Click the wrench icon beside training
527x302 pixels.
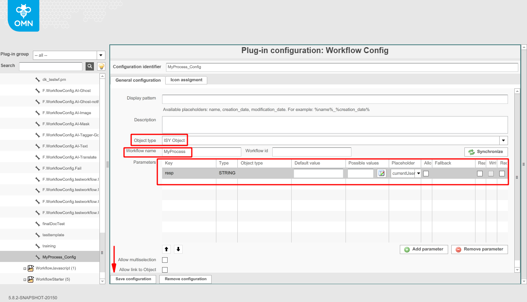tap(38, 246)
